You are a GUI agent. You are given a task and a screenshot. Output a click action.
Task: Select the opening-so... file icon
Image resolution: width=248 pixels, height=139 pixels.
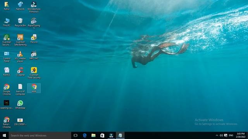(x=7, y=105)
